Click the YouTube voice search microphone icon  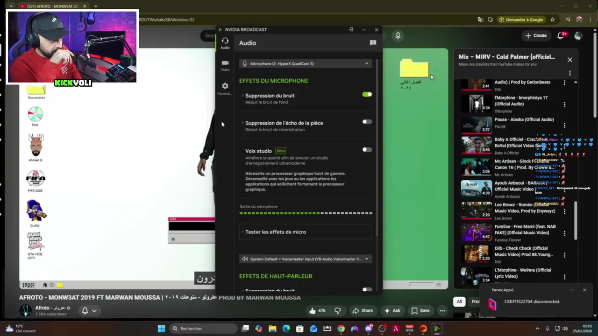pyautogui.click(x=398, y=35)
